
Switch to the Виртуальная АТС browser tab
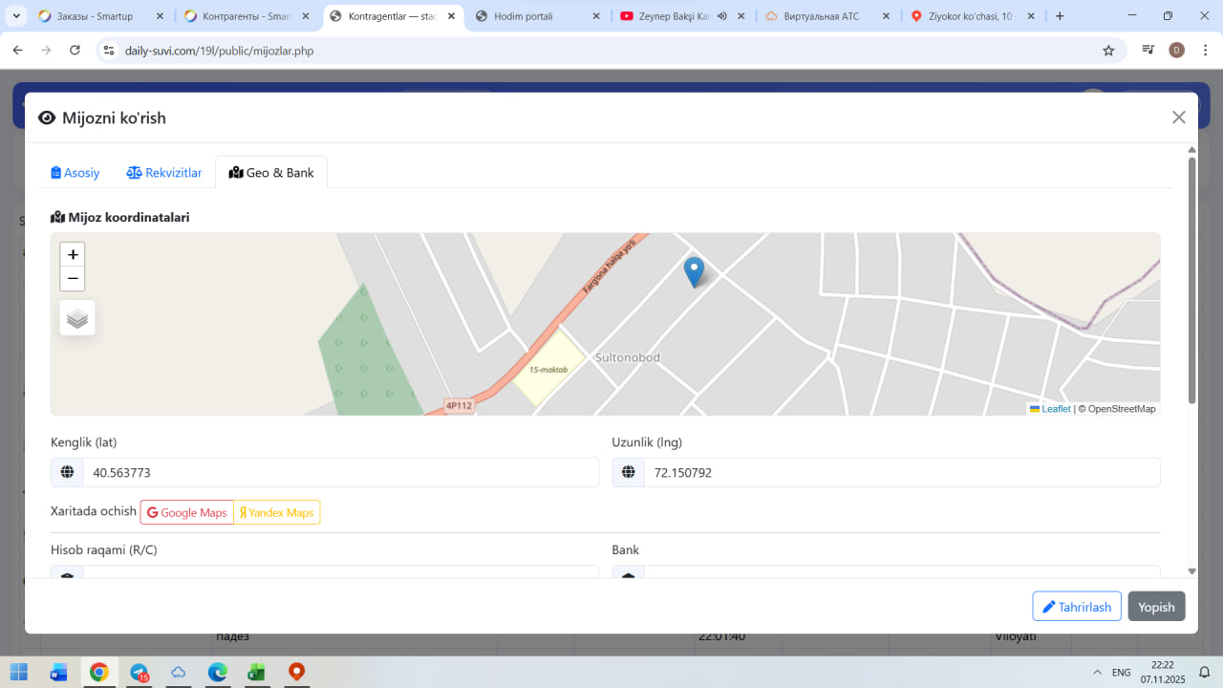(x=827, y=16)
